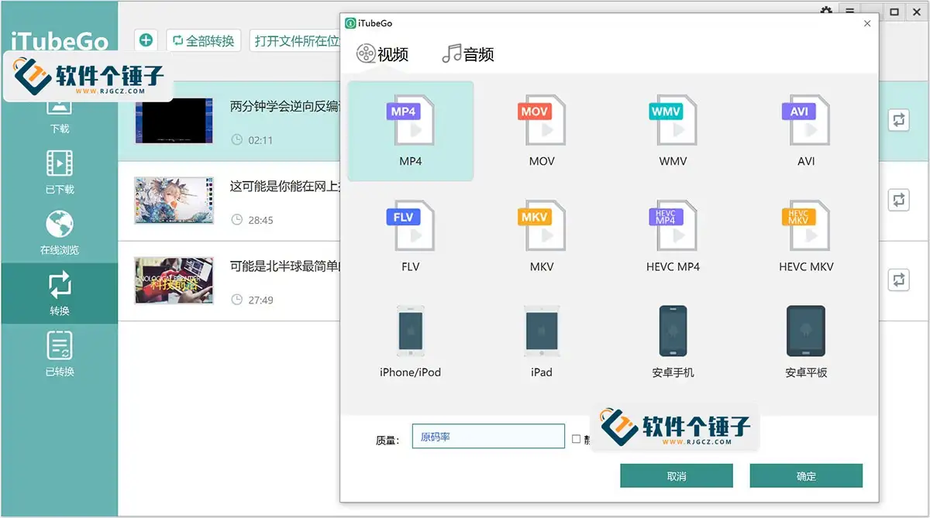The width and height of the screenshot is (930, 518).
Task: Open the 质量 原码率 dropdown
Action: click(488, 437)
